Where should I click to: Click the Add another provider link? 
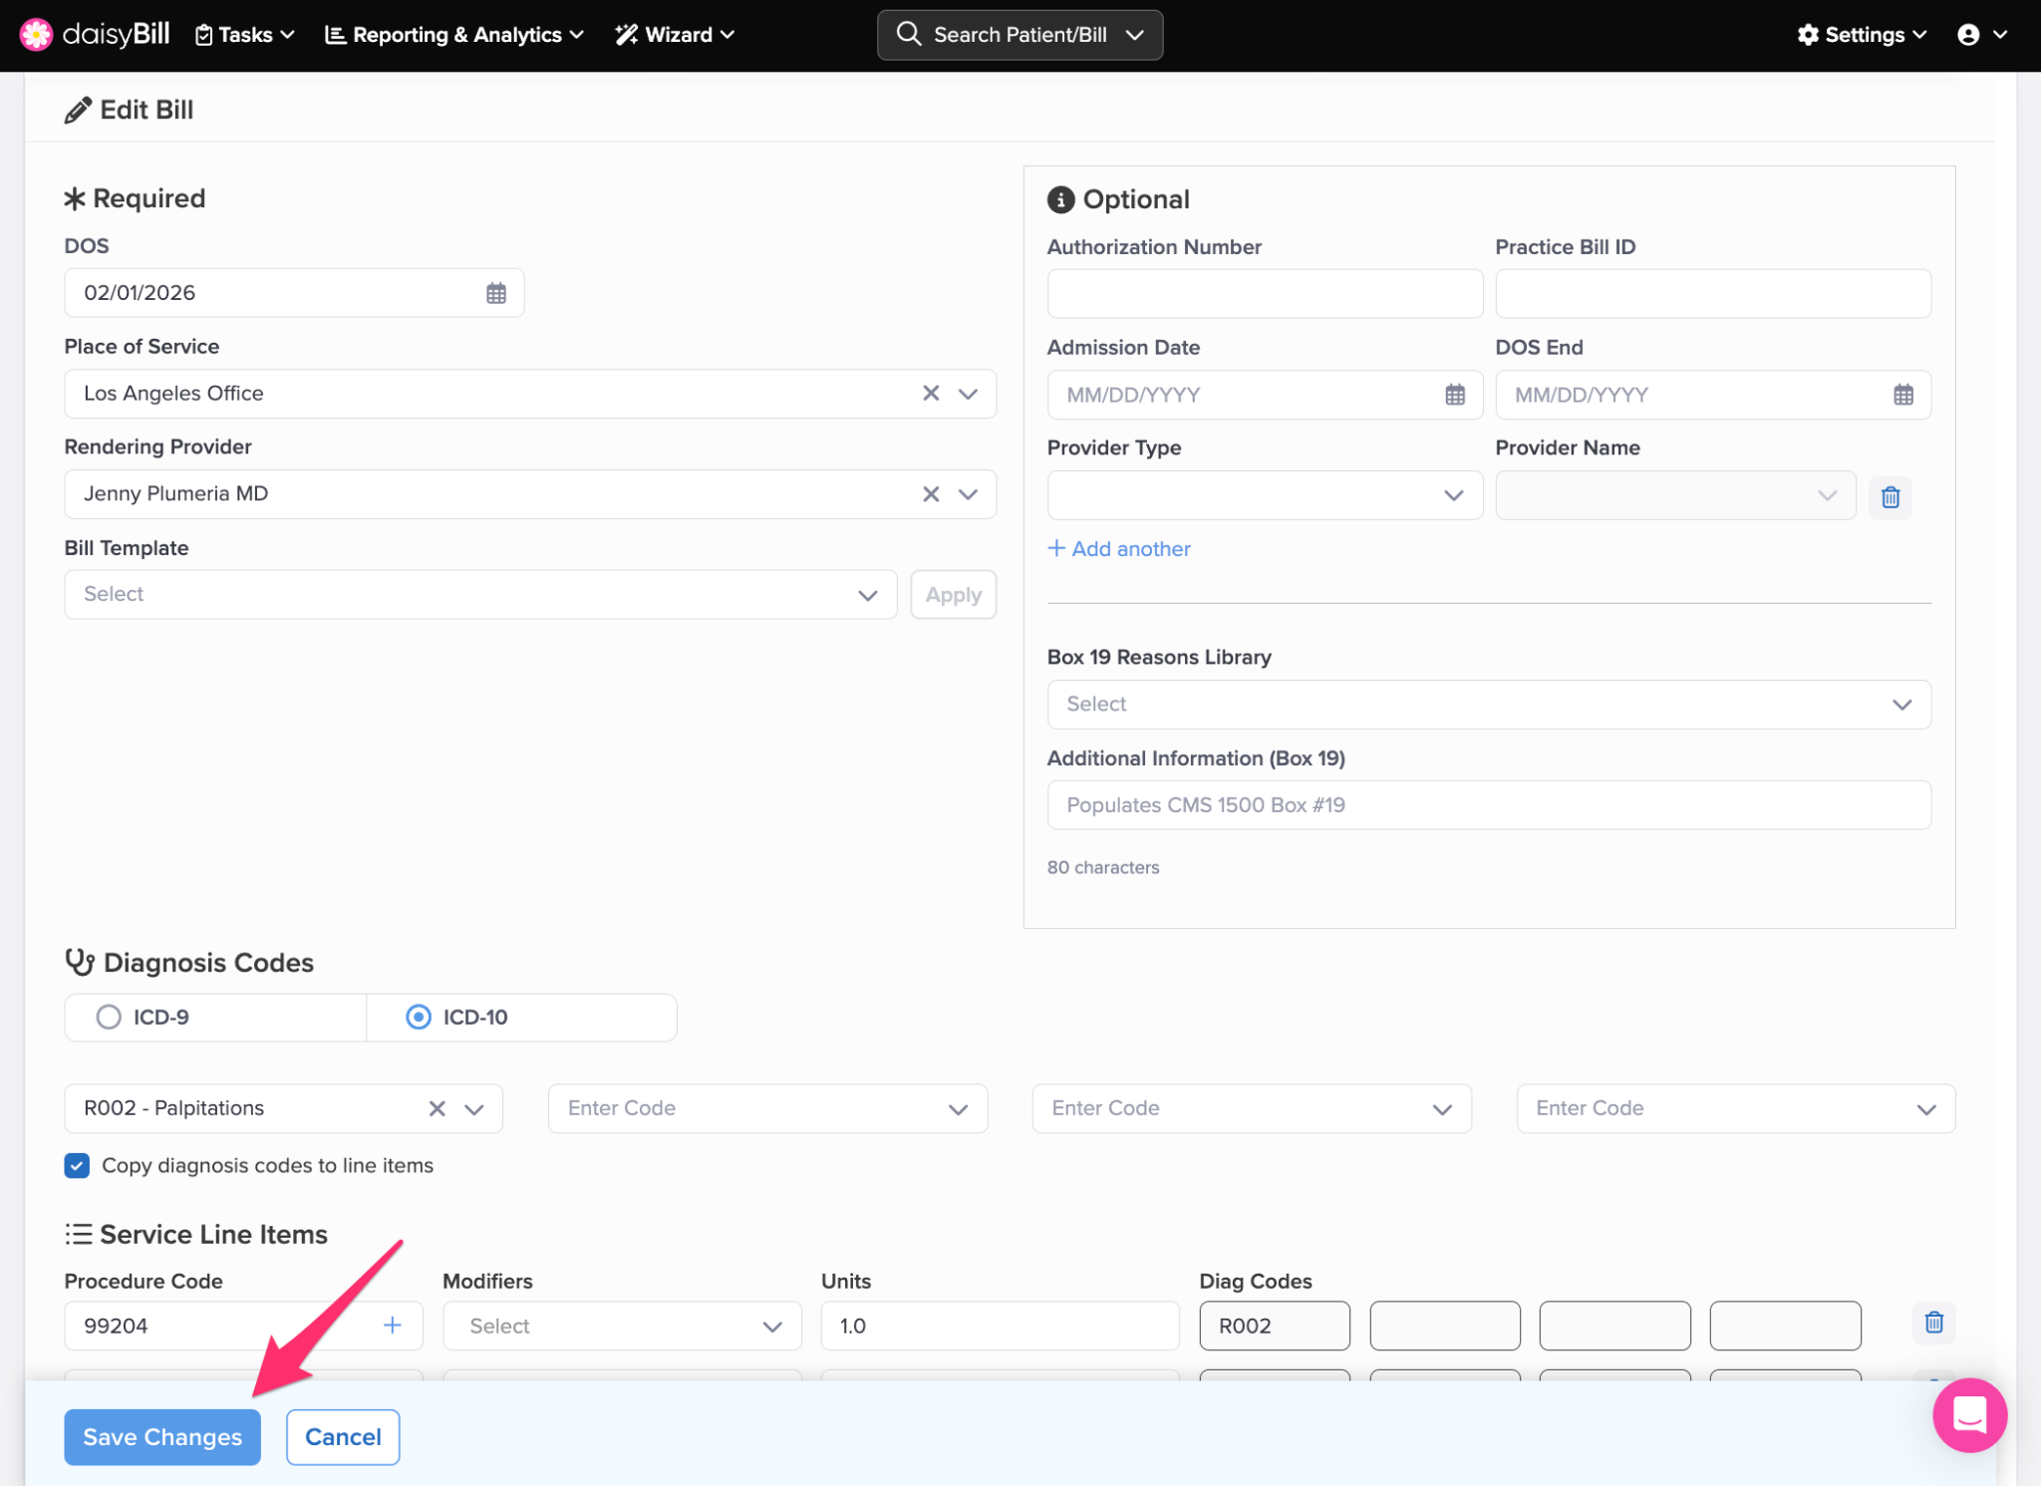tap(1119, 549)
